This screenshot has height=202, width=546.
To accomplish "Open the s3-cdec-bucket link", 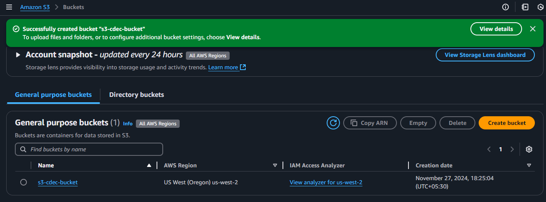I will (57, 182).
